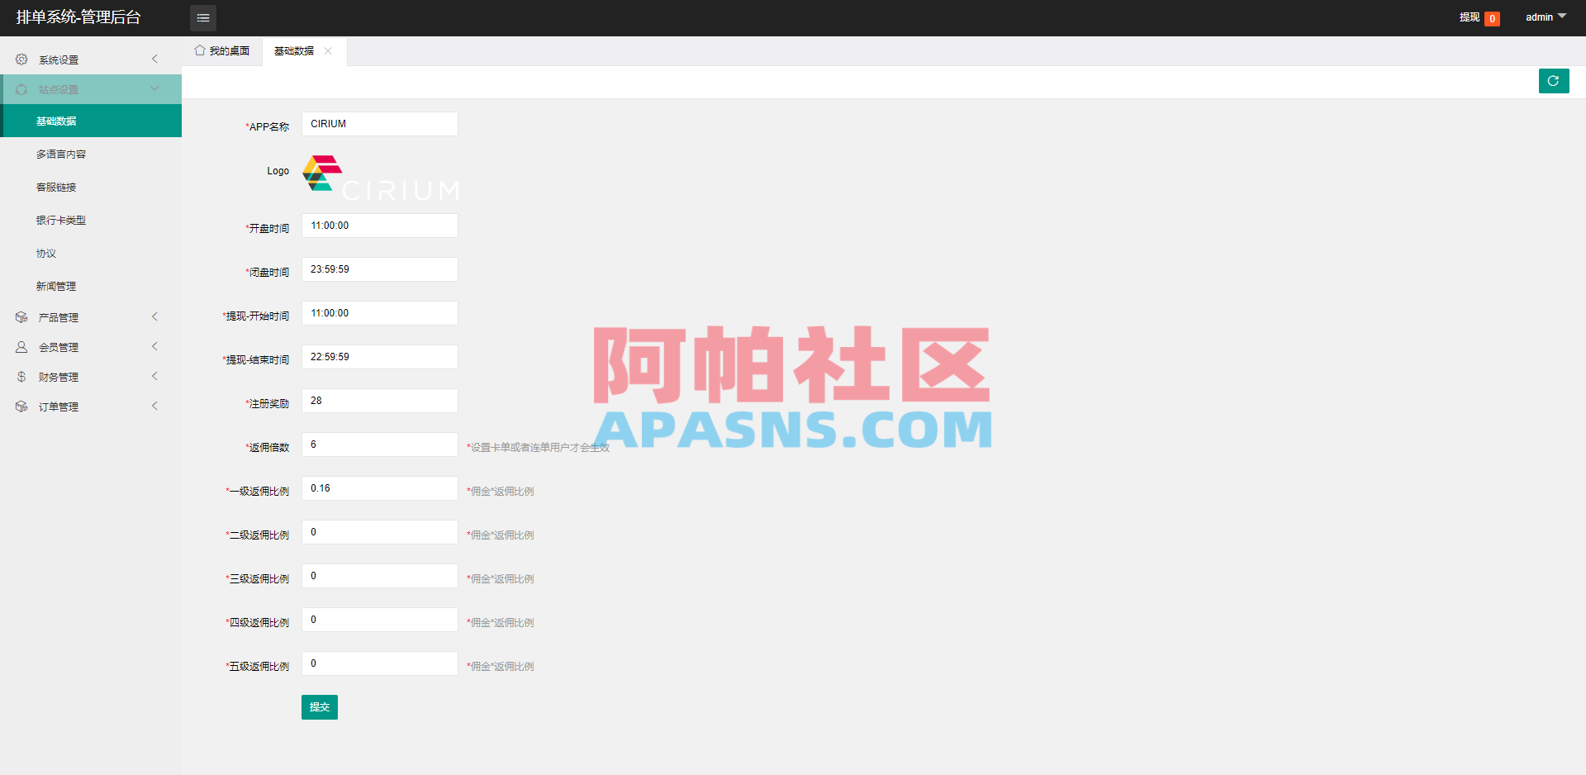
Task: Click the 提交 submit button
Action: [320, 707]
